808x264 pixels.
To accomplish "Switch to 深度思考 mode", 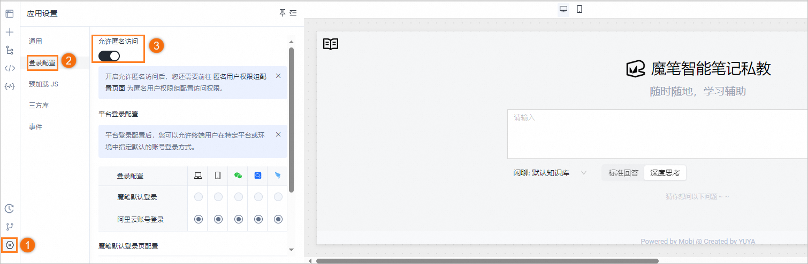I will 665,173.
